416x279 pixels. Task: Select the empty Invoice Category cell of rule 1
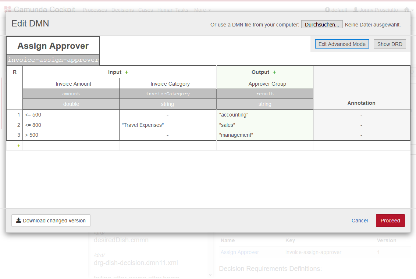(168, 115)
